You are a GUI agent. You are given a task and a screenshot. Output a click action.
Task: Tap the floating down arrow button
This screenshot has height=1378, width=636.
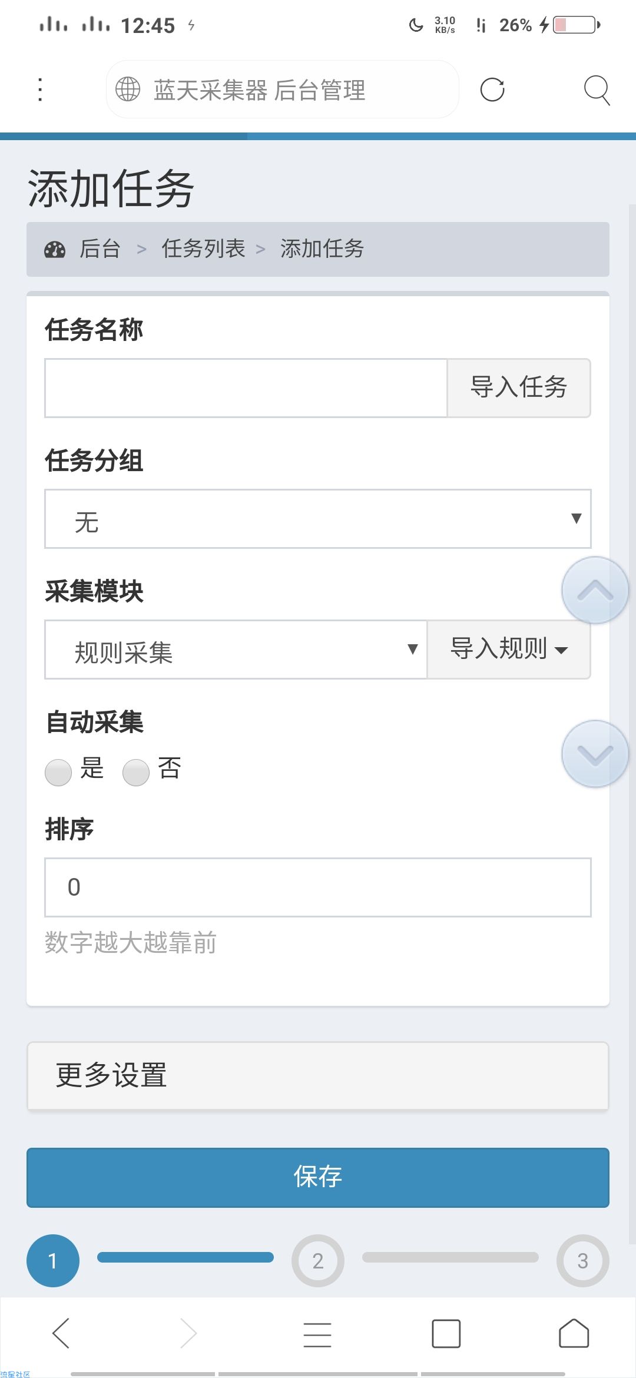pyautogui.click(x=595, y=754)
